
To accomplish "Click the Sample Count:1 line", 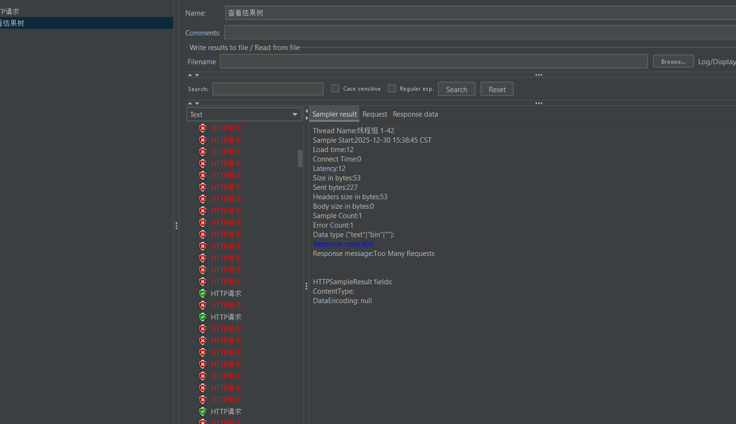I will (337, 216).
